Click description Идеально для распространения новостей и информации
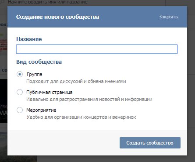 (89, 99)
